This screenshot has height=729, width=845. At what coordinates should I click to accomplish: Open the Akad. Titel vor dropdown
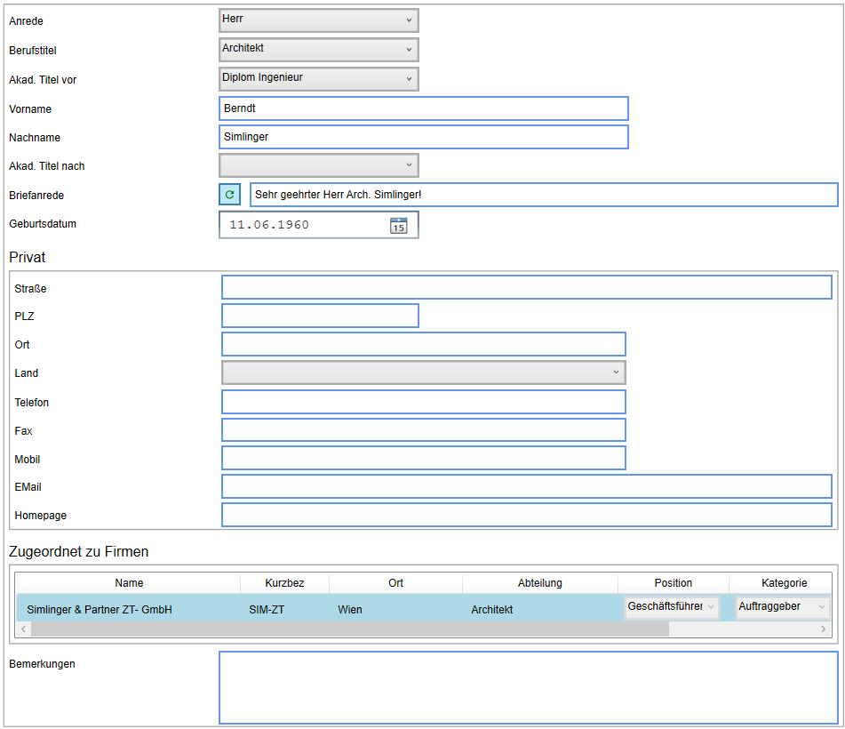tap(319, 79)
